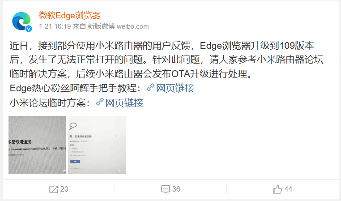
Task: Like the post with thumbs-up icon
Action: pos(277,189)
